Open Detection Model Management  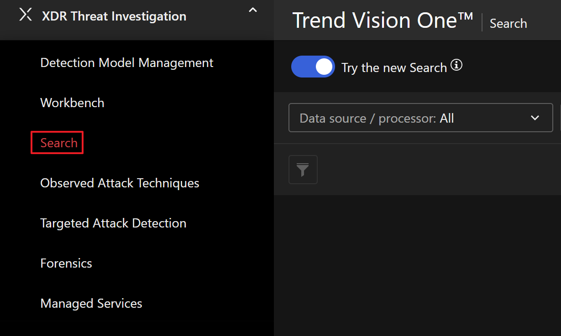point(126,63)
